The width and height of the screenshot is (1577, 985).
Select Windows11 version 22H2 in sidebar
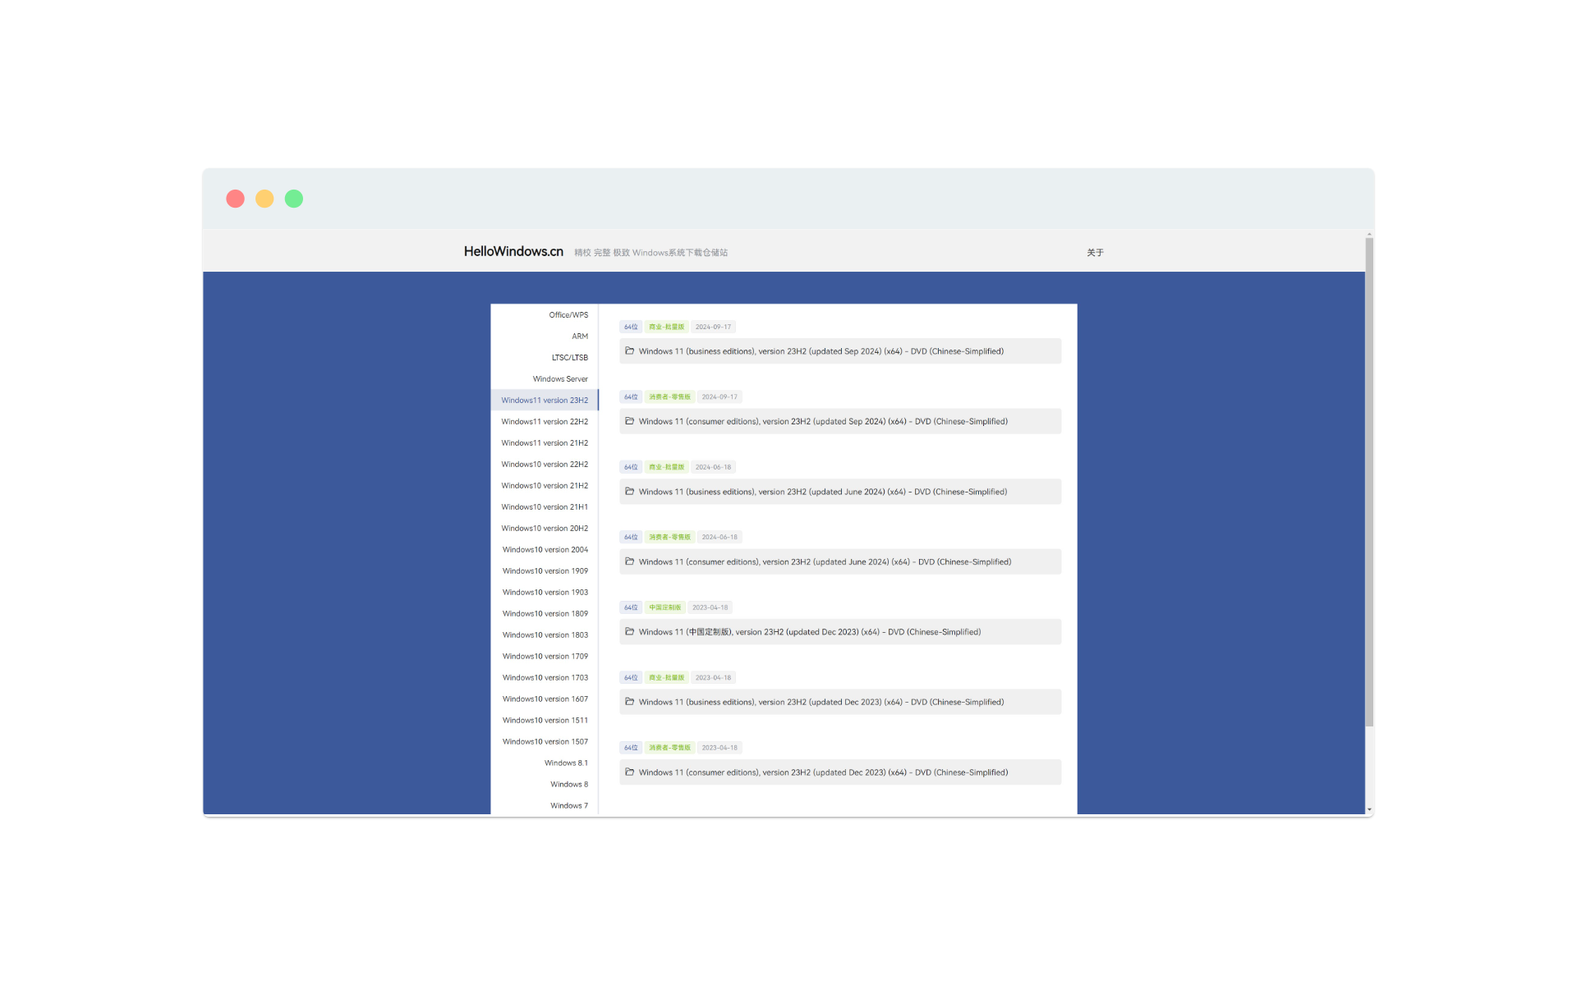[x=545, y=422]
